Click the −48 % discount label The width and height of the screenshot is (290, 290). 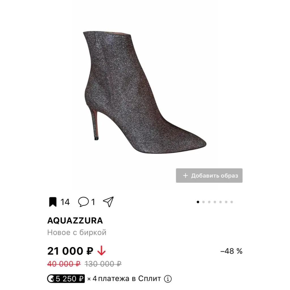coord(231,251)
